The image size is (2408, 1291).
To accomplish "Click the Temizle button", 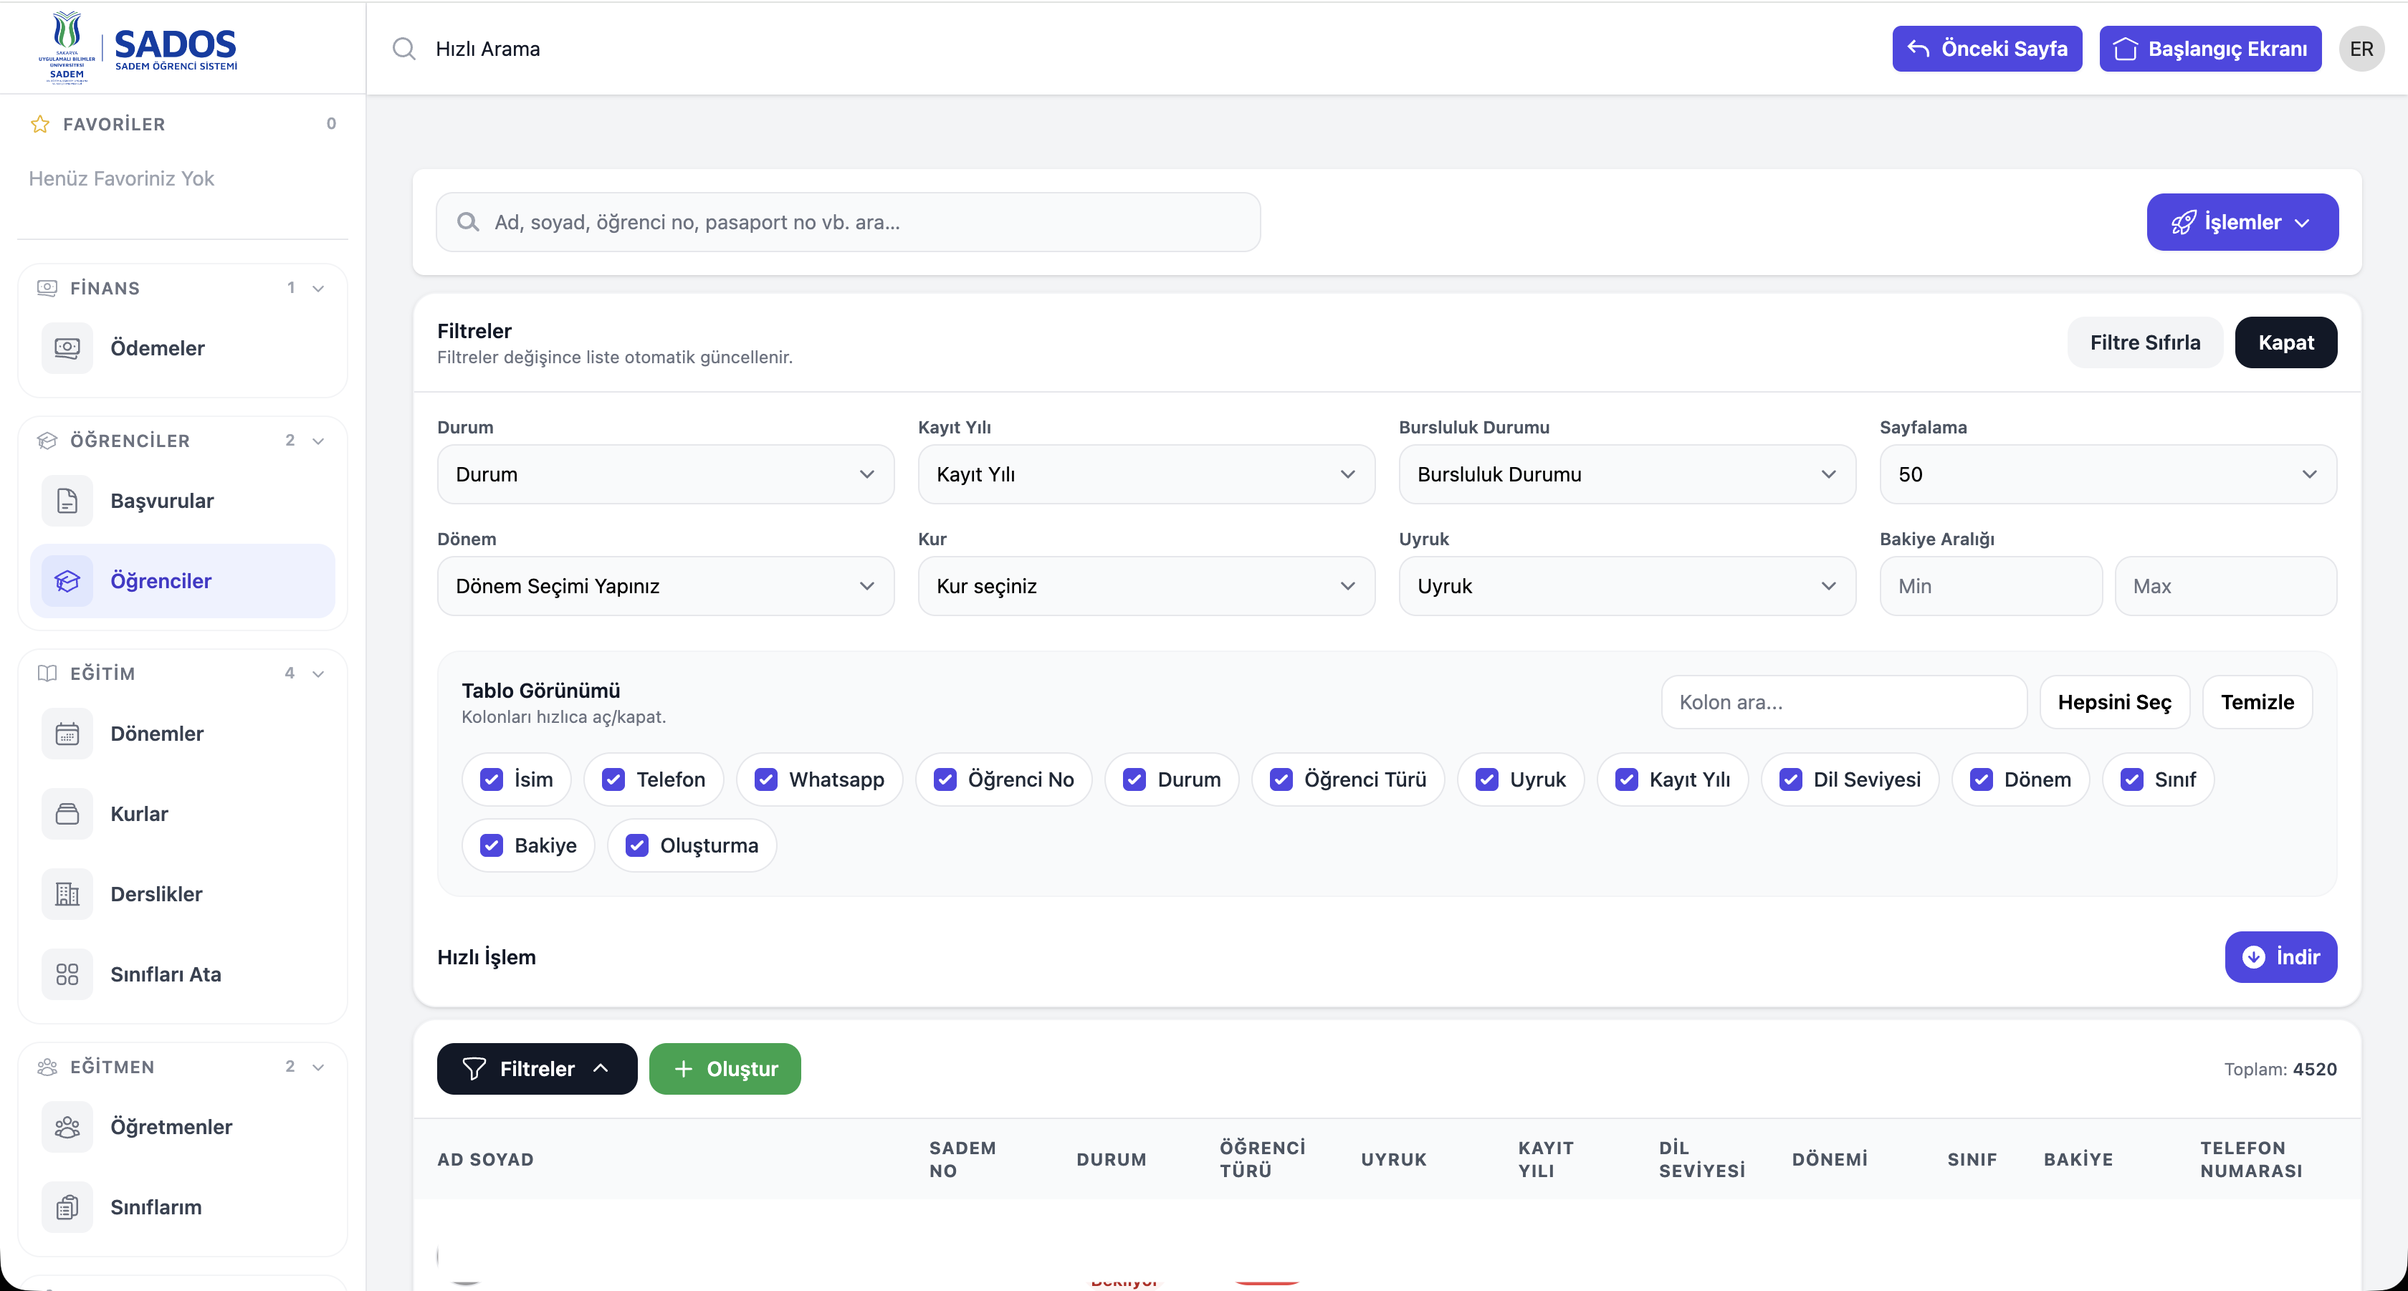I will pos(2257,703).
